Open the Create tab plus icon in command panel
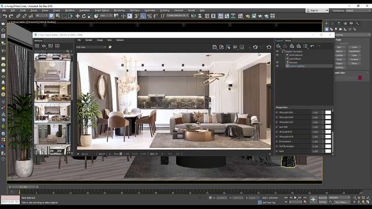372x209 pixels. click(x=327, y=24)
